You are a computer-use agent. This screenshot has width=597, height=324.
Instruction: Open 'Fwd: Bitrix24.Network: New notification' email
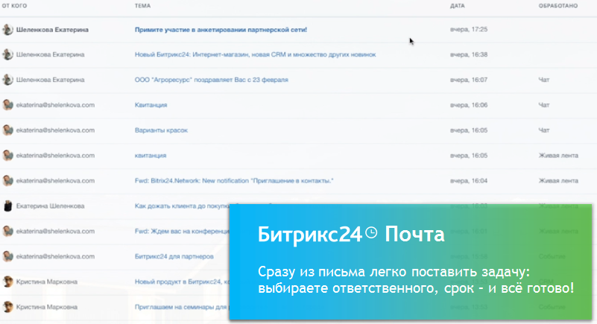[234, 181]
